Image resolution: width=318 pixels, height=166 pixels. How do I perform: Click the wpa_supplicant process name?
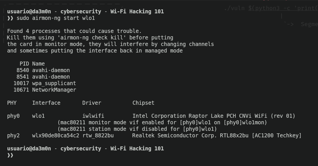[54, 83]
